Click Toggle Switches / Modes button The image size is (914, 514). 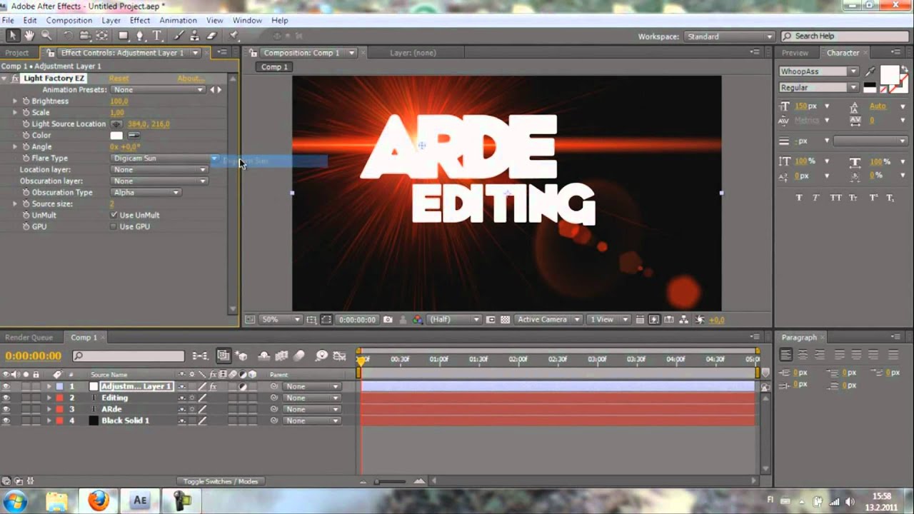coord(220,482)
